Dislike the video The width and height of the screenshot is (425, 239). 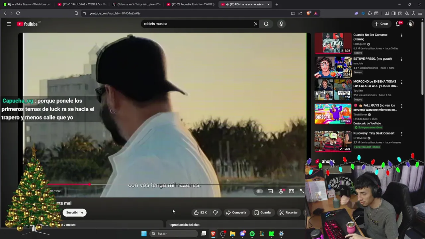[x=215, y=212]
